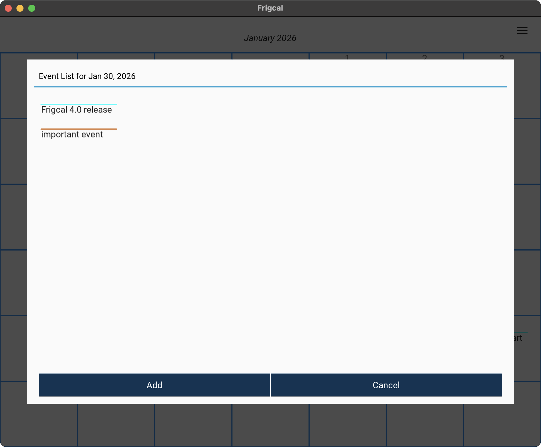Screen dimensions: 541x447
Task: Maximize window with the green button
Action: (32, 8)
